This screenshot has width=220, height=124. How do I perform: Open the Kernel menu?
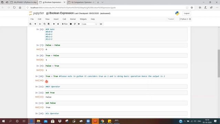73,19
